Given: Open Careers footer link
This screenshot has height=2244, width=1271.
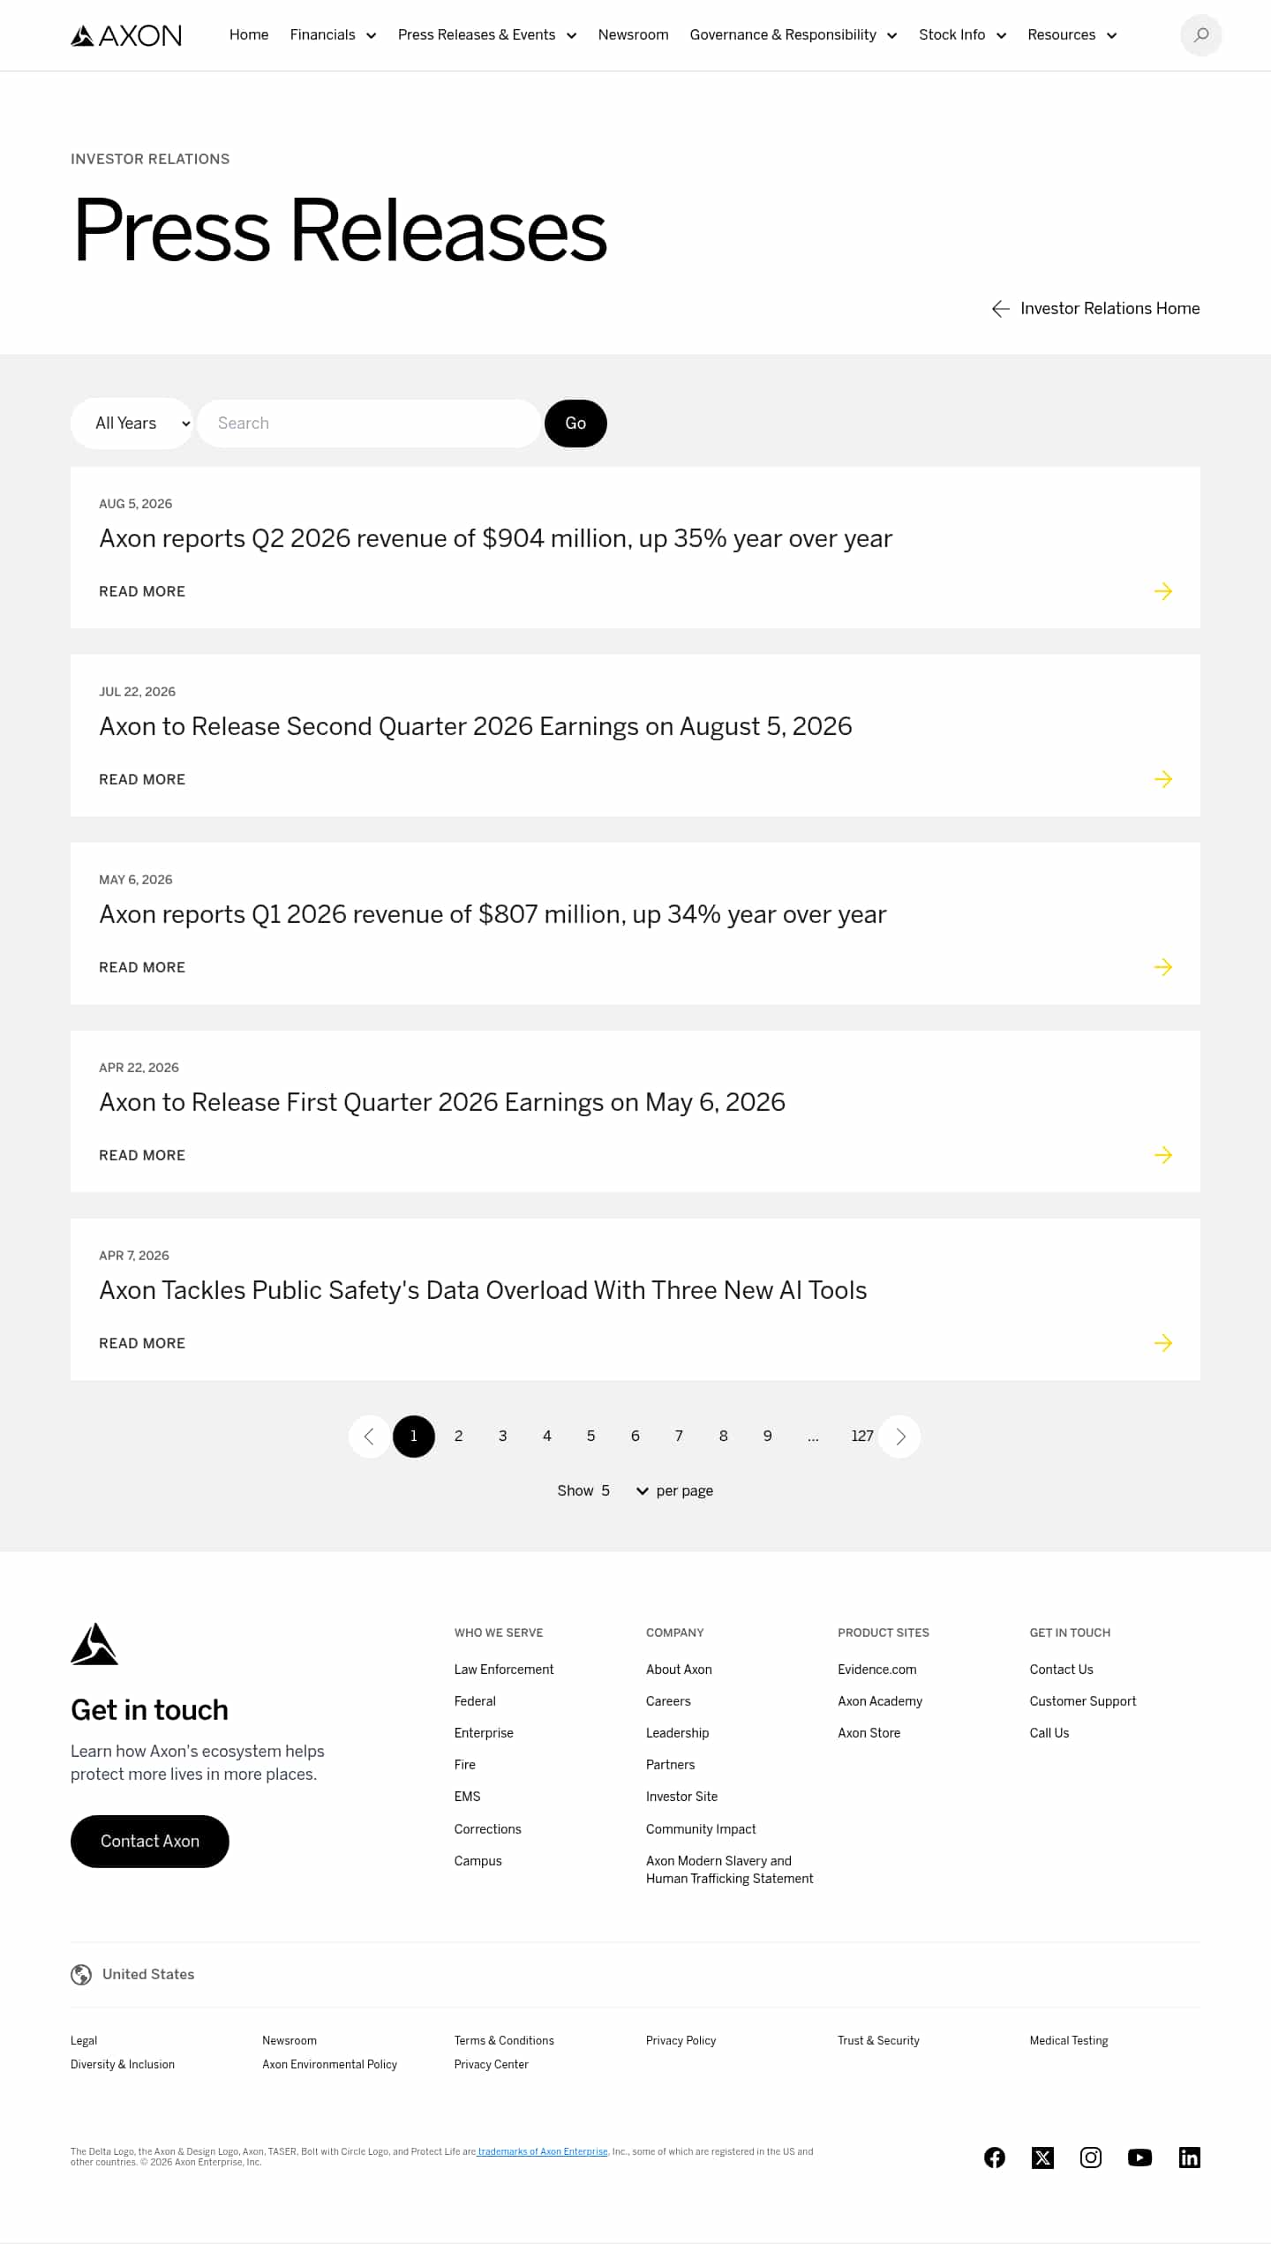Looking at the screenshot, I should pyautogui.click(x=668, y=1701).
